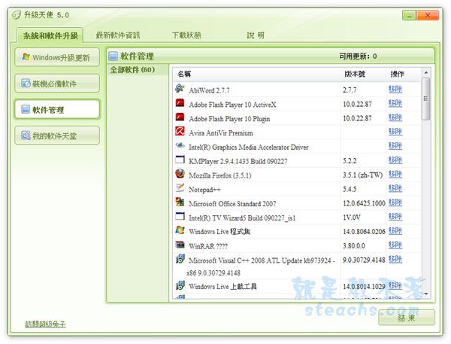Viewport: 451px width, 344px height.
Task: Click the 操作 column header
Action: (x=404, y=74)
